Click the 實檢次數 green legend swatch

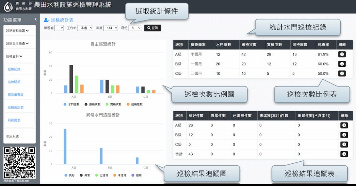click(107, 104)
